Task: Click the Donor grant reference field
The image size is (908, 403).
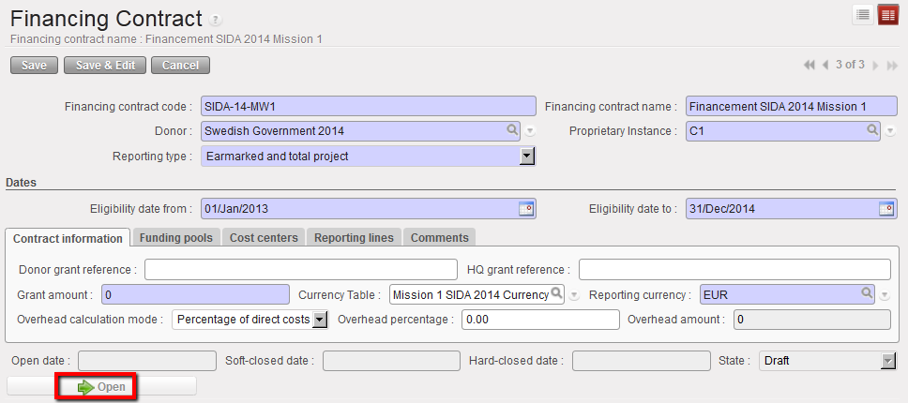Action: tap(300, 269)
